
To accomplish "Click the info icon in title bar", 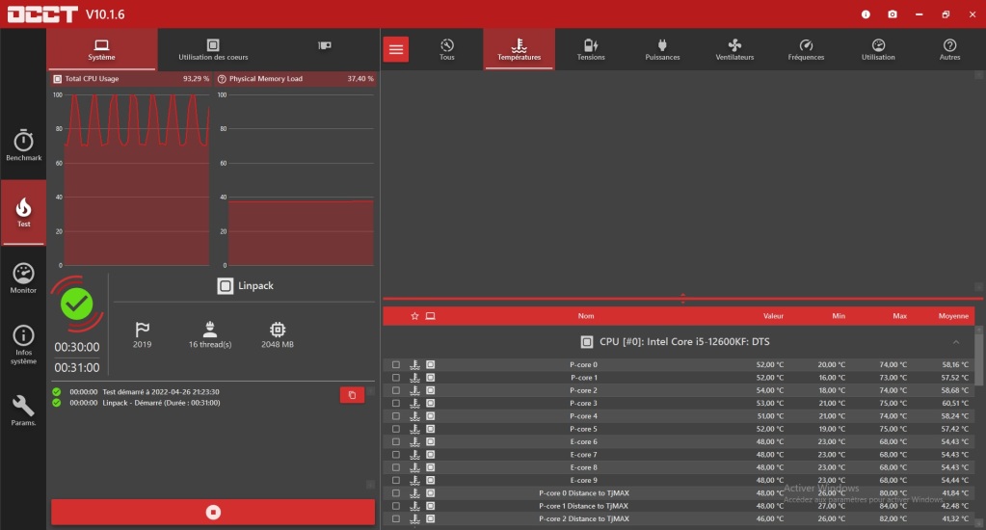I will 866,13.
